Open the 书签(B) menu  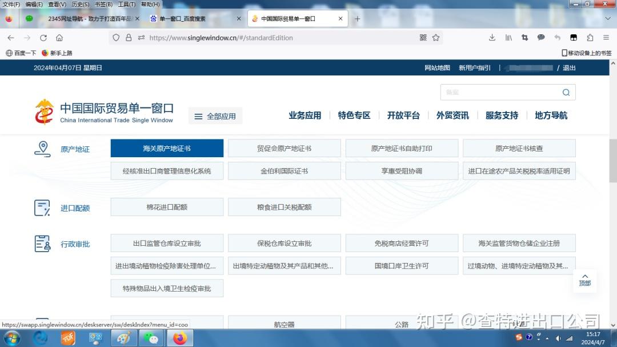pyautogui.click(x=103, y=4)
